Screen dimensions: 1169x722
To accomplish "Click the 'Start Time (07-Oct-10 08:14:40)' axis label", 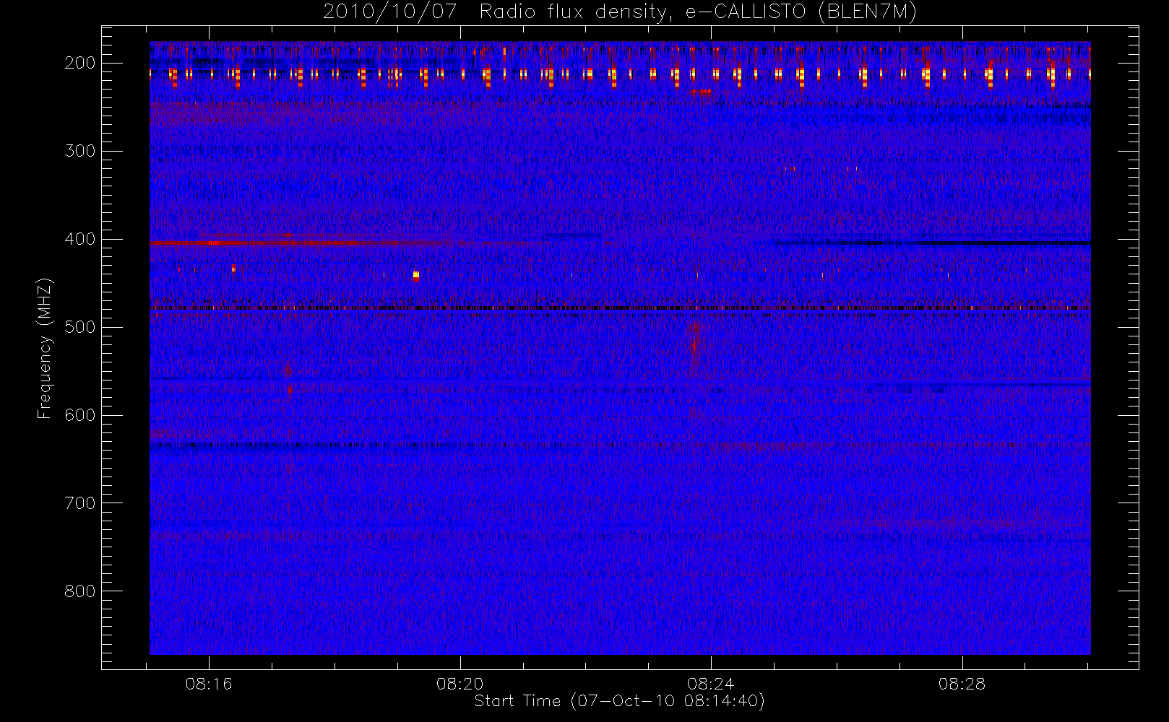I will coord(619,701).
